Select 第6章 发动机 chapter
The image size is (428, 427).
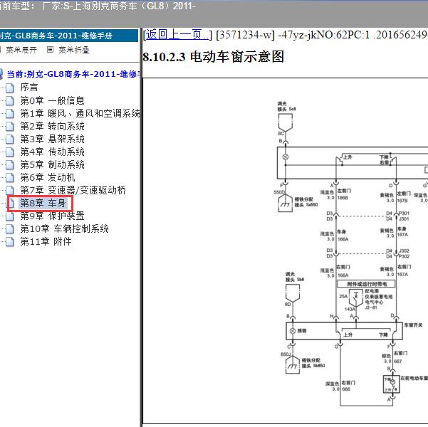point(48,177)
